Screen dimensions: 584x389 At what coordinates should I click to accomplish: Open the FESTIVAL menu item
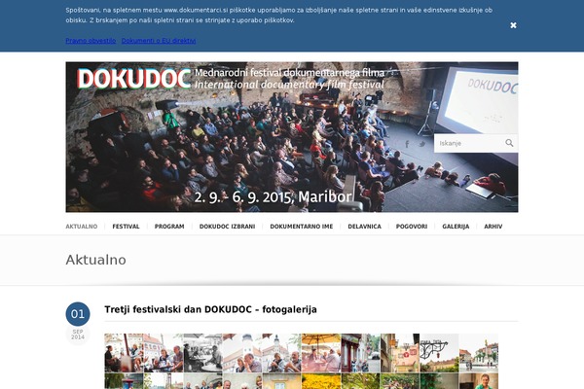(126, 227)
